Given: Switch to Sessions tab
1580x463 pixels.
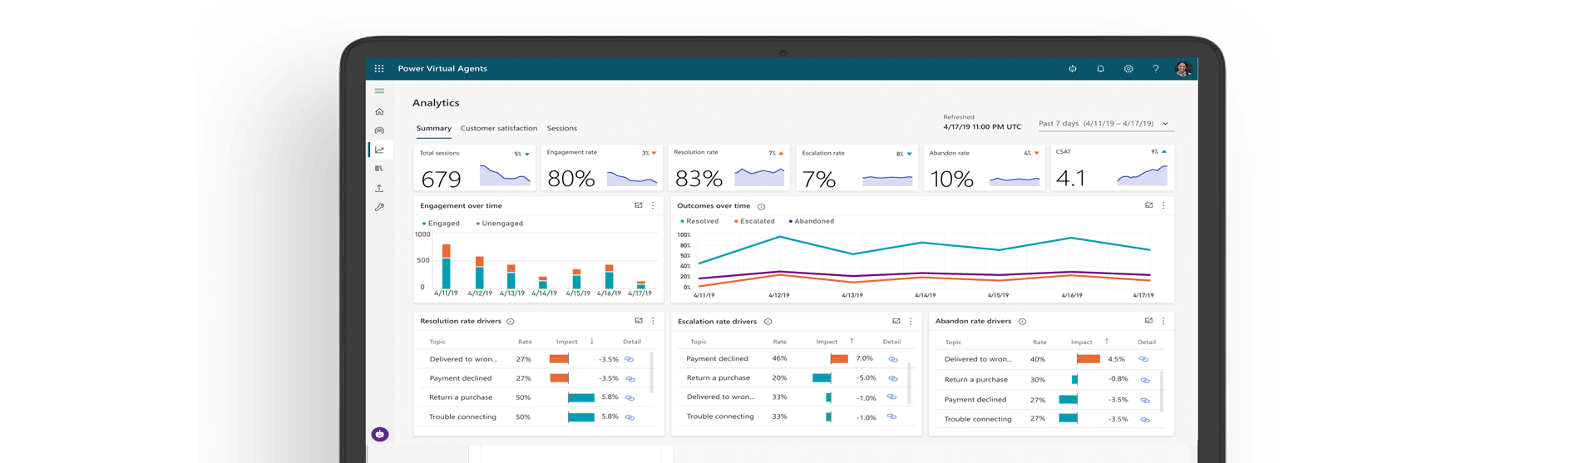Looking at the screenshot, I should coord(562,129).
